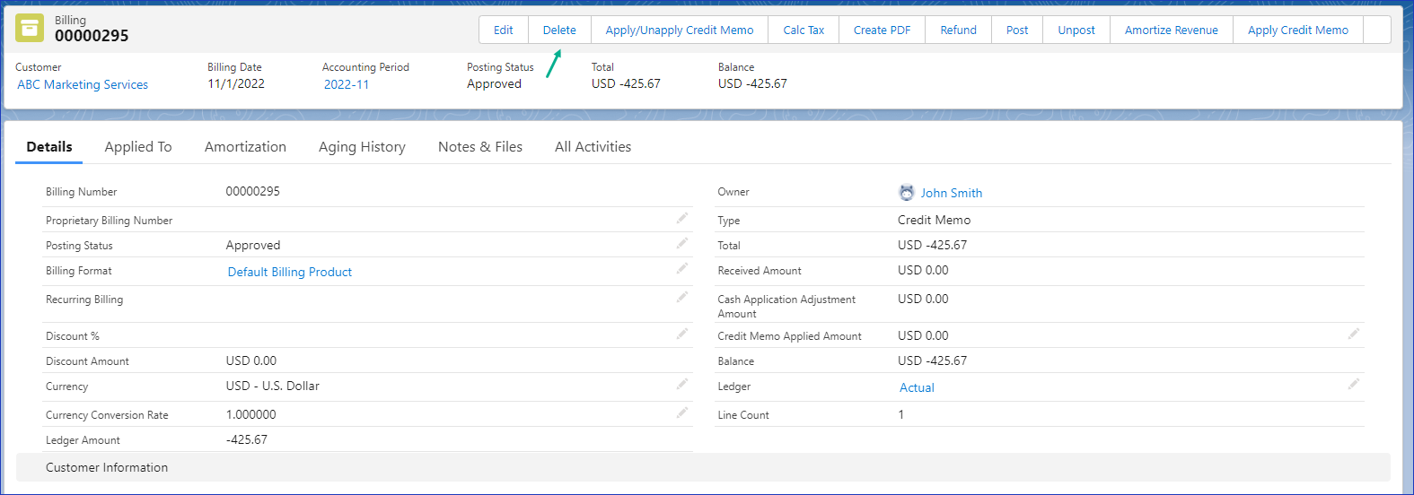Click Ledger Amount value -425.67
1414x495 pixels.
[x=247, y=439]
